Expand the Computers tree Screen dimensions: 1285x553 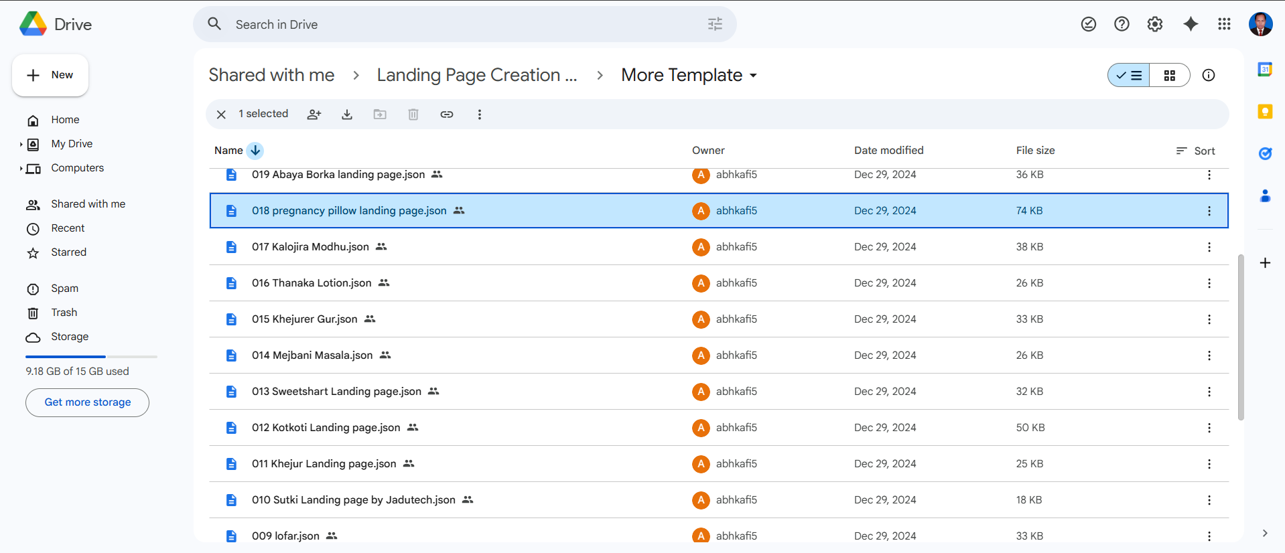click(x=21, y=168)
